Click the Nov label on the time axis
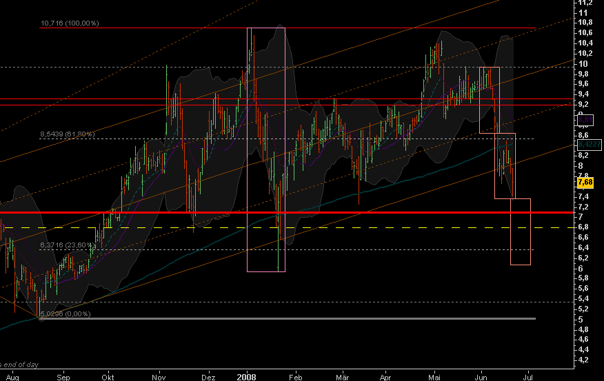Screen dimensions: 604x381 tap(159, 377)
